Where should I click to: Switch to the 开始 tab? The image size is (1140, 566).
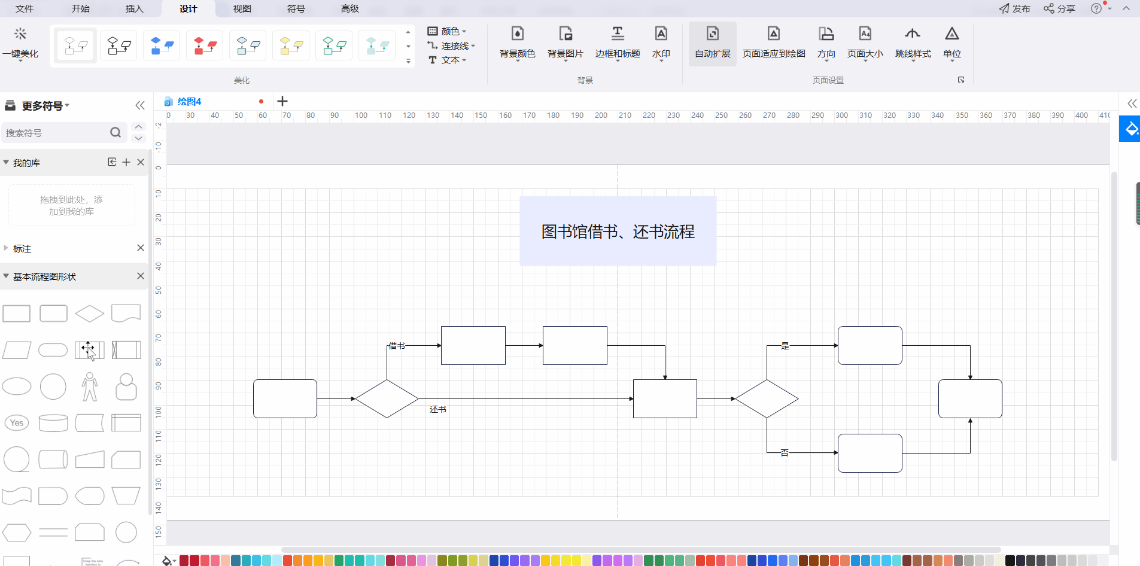pos(81,8)
